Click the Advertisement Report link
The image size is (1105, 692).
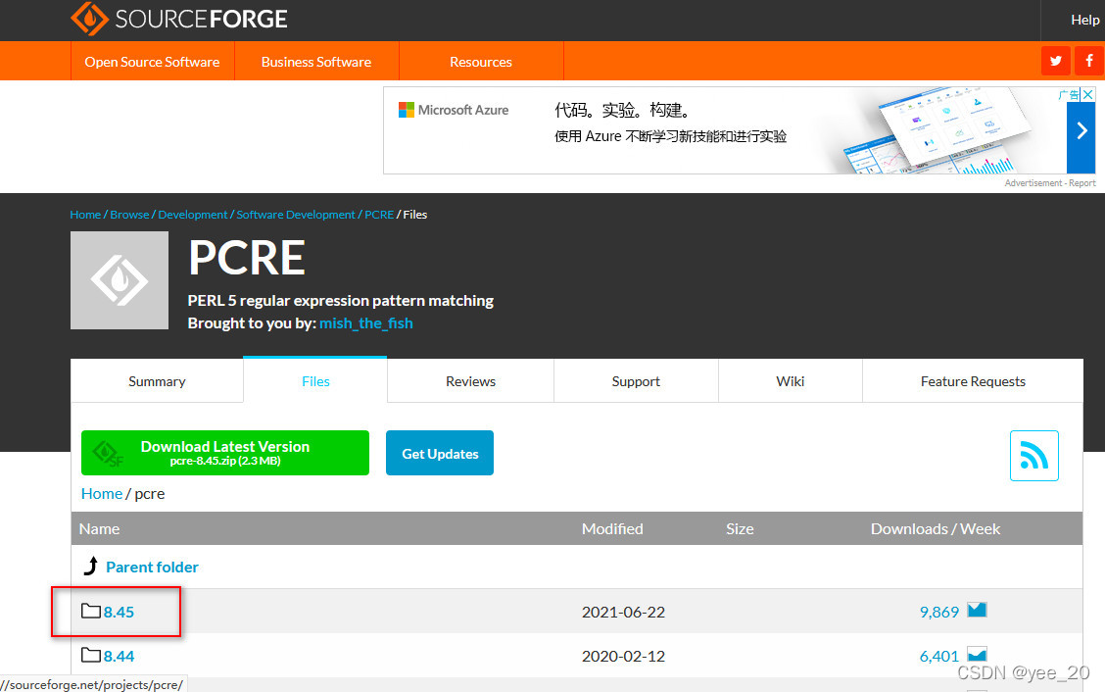[x=1050, y=182]
